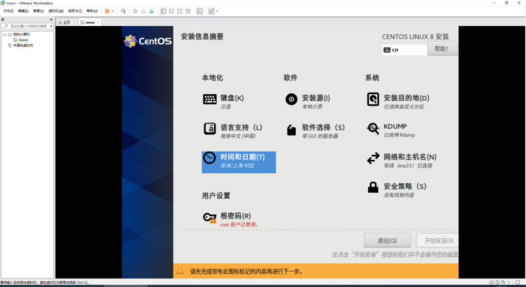The width and height of the screenshot is (526, 287).
Task: Open the 安装目的地(D) disk icon
Action: click(373, 99)
